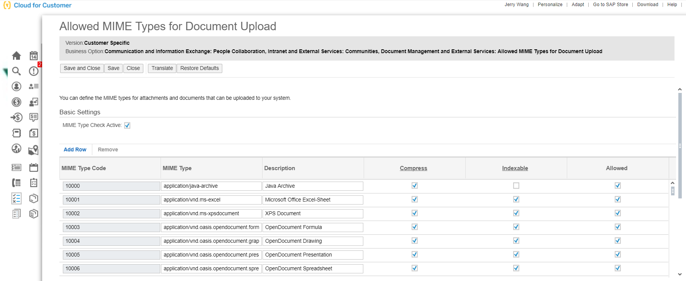Uncheck Allowed for XPS Document row
The height and width of the screenshot is (281, 686).
tap(618, 213)
